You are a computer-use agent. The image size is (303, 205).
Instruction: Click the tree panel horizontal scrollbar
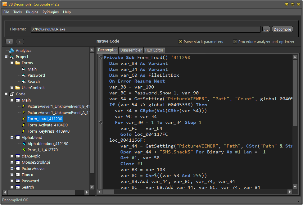click(x=46, y=192)
